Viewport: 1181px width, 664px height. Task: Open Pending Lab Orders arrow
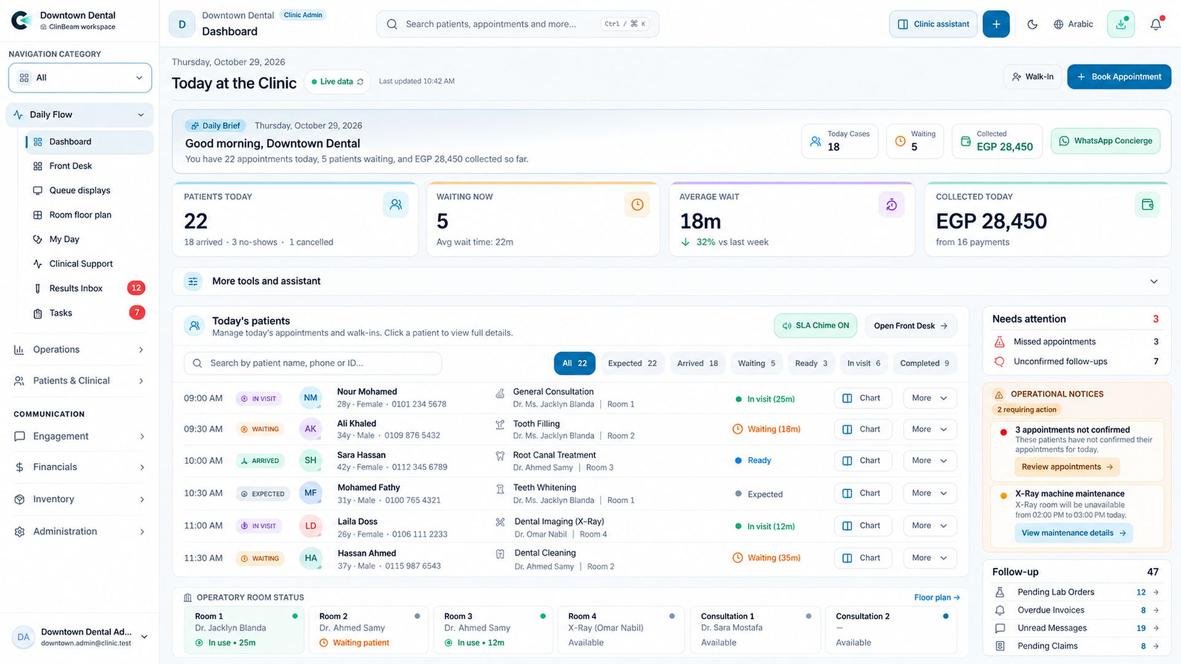[1156, 592]
